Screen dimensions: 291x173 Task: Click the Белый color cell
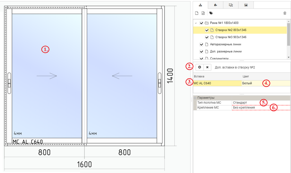(x=266, y=83)
